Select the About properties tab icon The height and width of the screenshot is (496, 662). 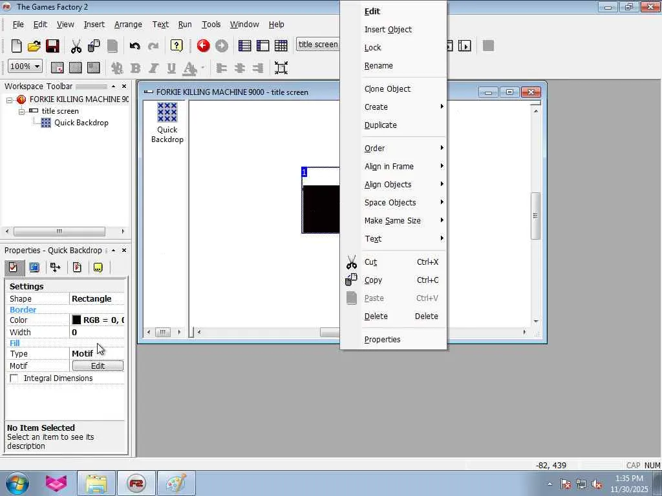tap(98, 267)
